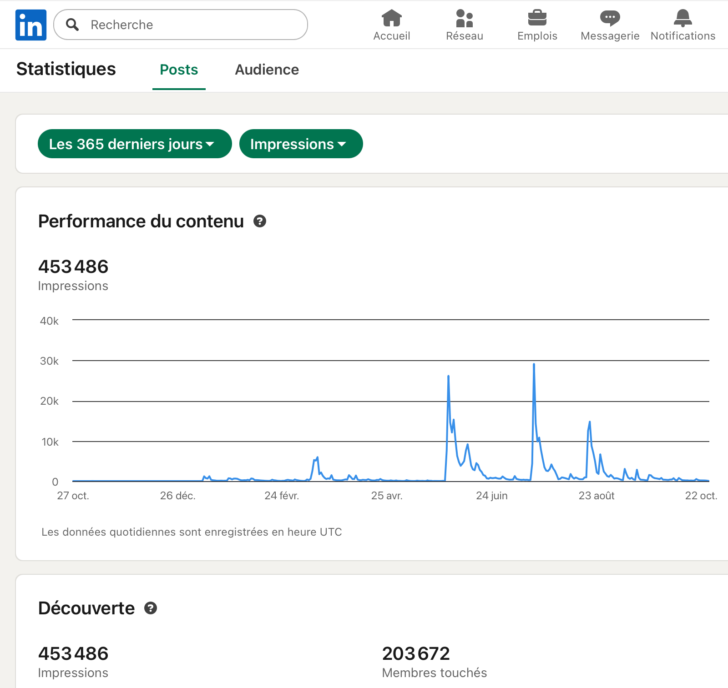Click the chart spike near 23 août
Screen dimensions: 728x688
tap(590, 422)
